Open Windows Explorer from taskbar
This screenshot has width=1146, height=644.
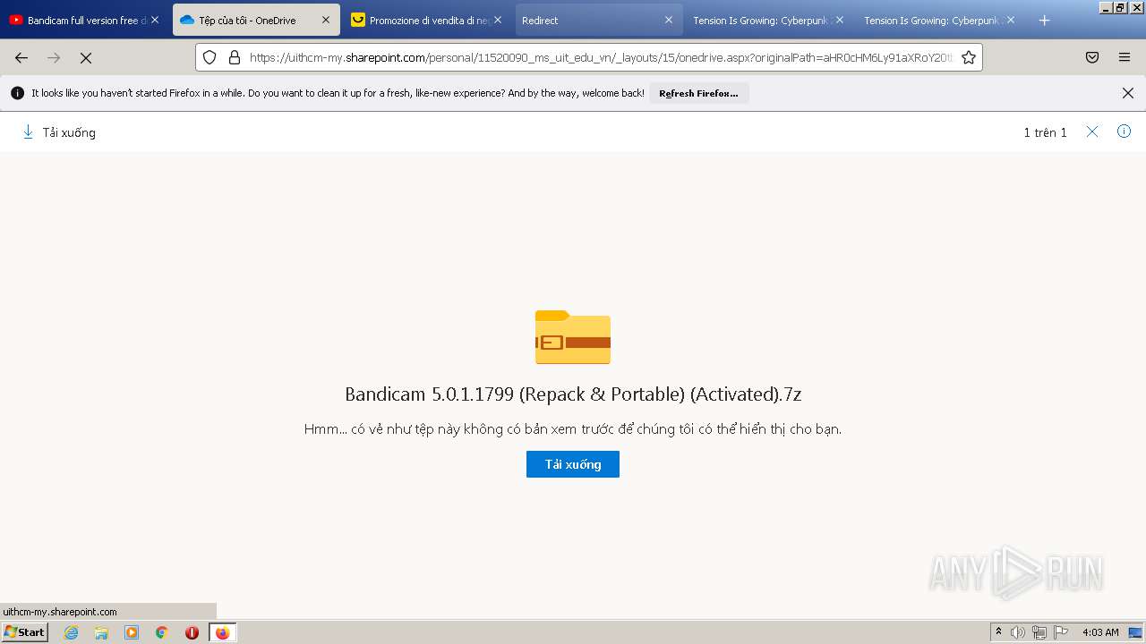101,632
